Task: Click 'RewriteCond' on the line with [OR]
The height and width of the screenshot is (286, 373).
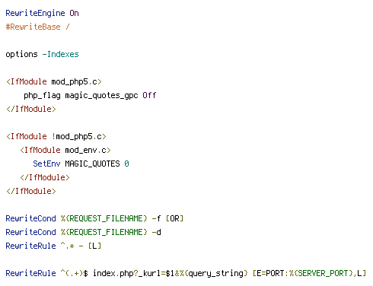Action: tap(30, 218)
